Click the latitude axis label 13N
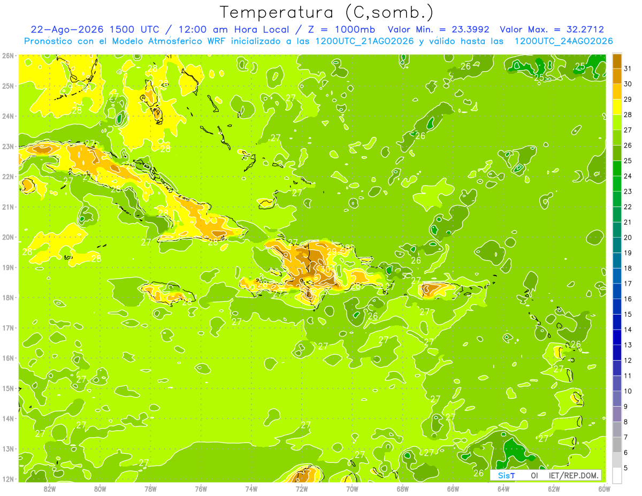Screen dimensions: 642x496 tap(7, 448)
